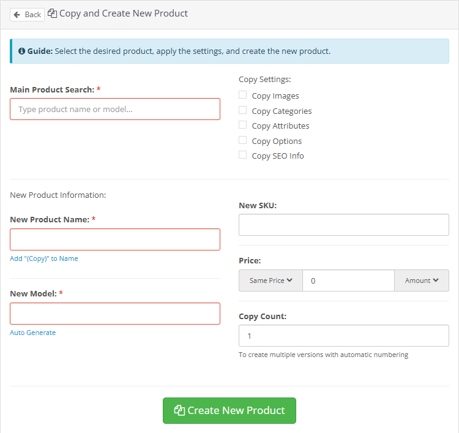Viewport: 459px width, 433px height.
Task: Toggle the Copy Attributes checkbox
Action: click(x=243, y=125)
